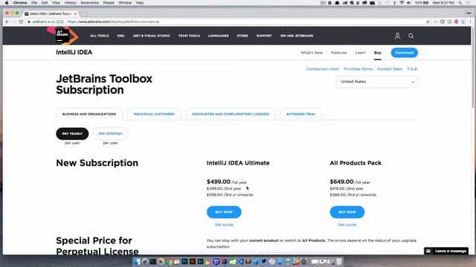Launch Photoshop from the dock

click(184, 261)
